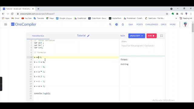Open the MORE menu
Screen dimensions: 194x109
tap(172, 24)
